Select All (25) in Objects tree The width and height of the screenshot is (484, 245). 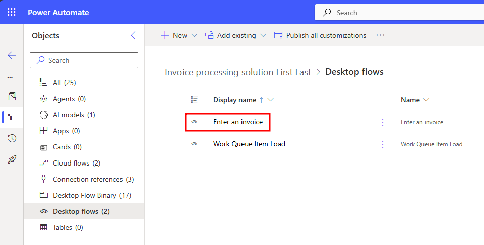(84, 83)
